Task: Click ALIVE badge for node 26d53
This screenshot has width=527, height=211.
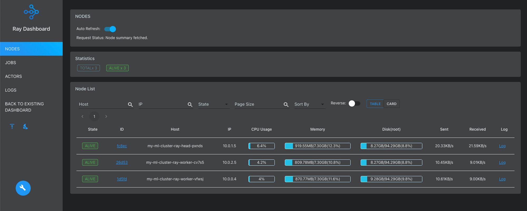Action: (90, 162)
